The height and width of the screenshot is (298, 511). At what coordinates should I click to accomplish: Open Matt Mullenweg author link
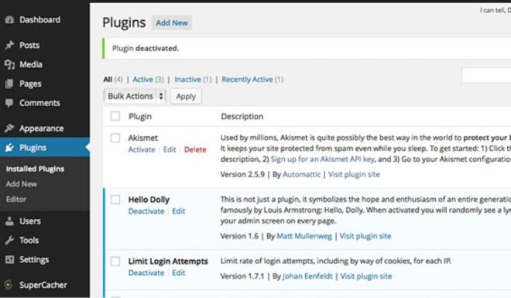pyautogui.click(x=304, y=236)
